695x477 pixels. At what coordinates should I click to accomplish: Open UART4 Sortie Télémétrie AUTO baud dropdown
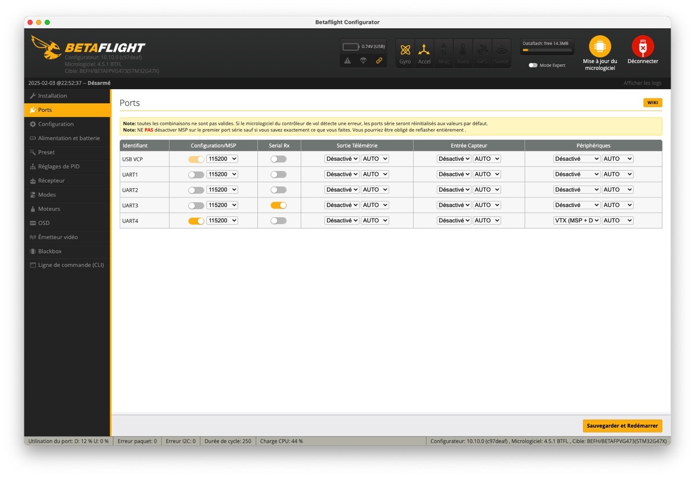click(375, 221)
